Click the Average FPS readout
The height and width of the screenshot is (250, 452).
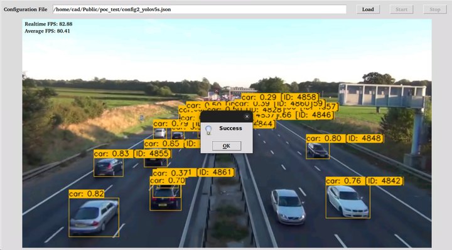click(47, 31)
